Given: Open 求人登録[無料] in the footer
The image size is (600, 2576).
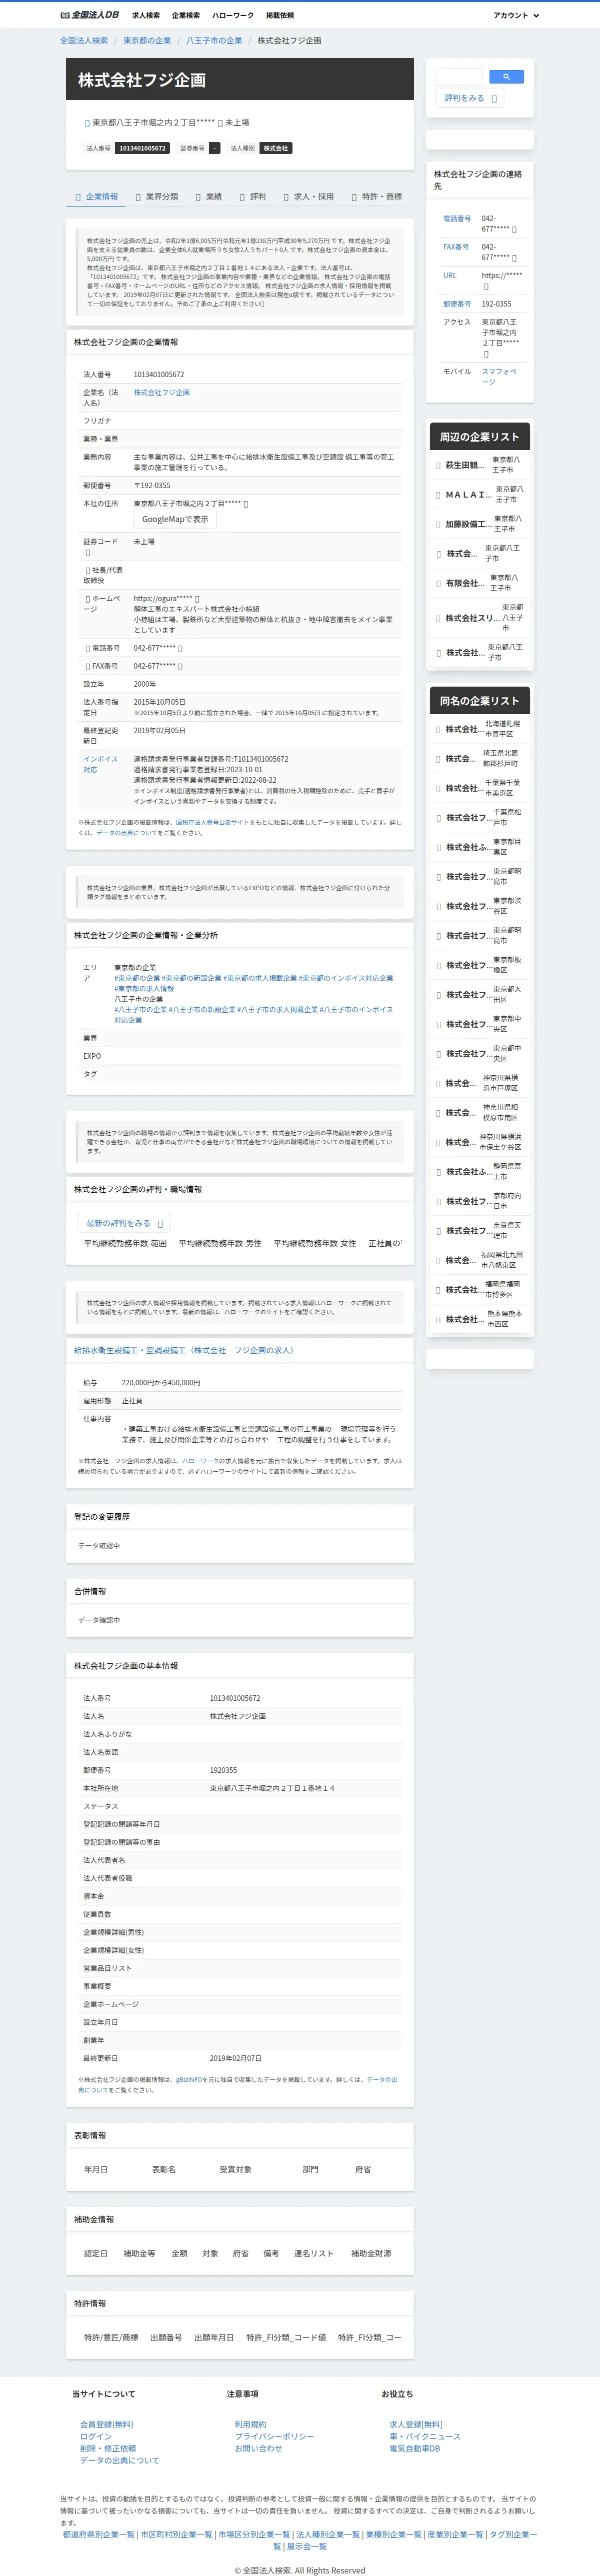Looking at the screenshot, I should coord(416,2424).
